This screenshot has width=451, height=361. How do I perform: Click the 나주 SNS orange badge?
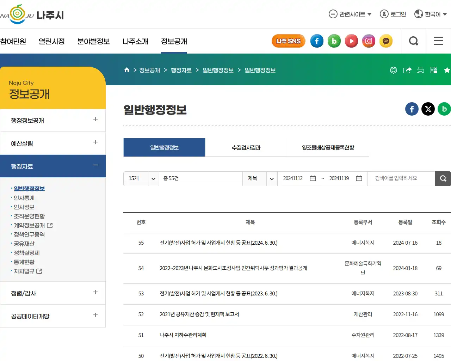pyautogui.click(x=288, y=41)
